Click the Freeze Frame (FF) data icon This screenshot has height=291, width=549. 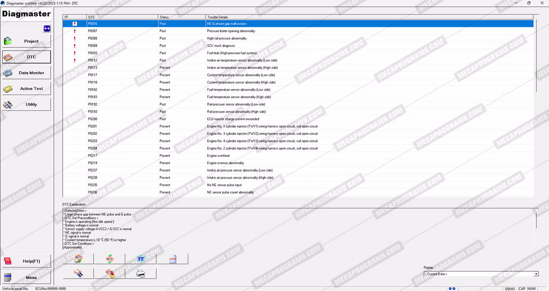141,259
